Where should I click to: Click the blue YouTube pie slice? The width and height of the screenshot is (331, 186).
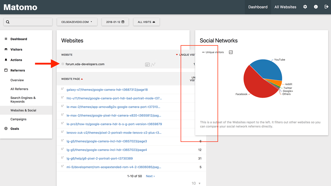(269, 69)
